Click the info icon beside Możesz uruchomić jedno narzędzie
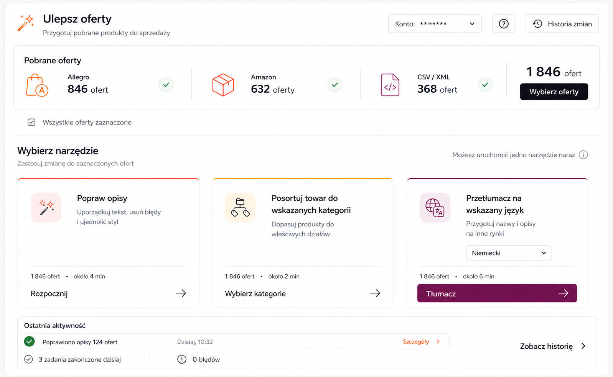Screen dimensions: 613x377 (583, 155)
